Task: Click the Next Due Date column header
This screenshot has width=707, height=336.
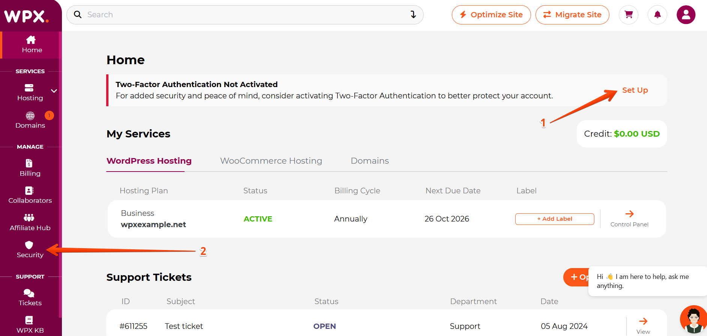Action: pos(453,191)
